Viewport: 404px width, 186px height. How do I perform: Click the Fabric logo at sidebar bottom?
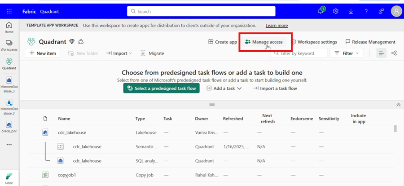9,178
